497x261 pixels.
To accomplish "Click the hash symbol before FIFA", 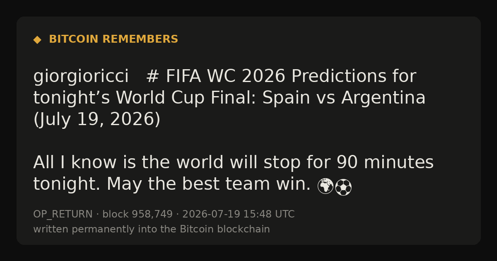I will pos(152,77).
